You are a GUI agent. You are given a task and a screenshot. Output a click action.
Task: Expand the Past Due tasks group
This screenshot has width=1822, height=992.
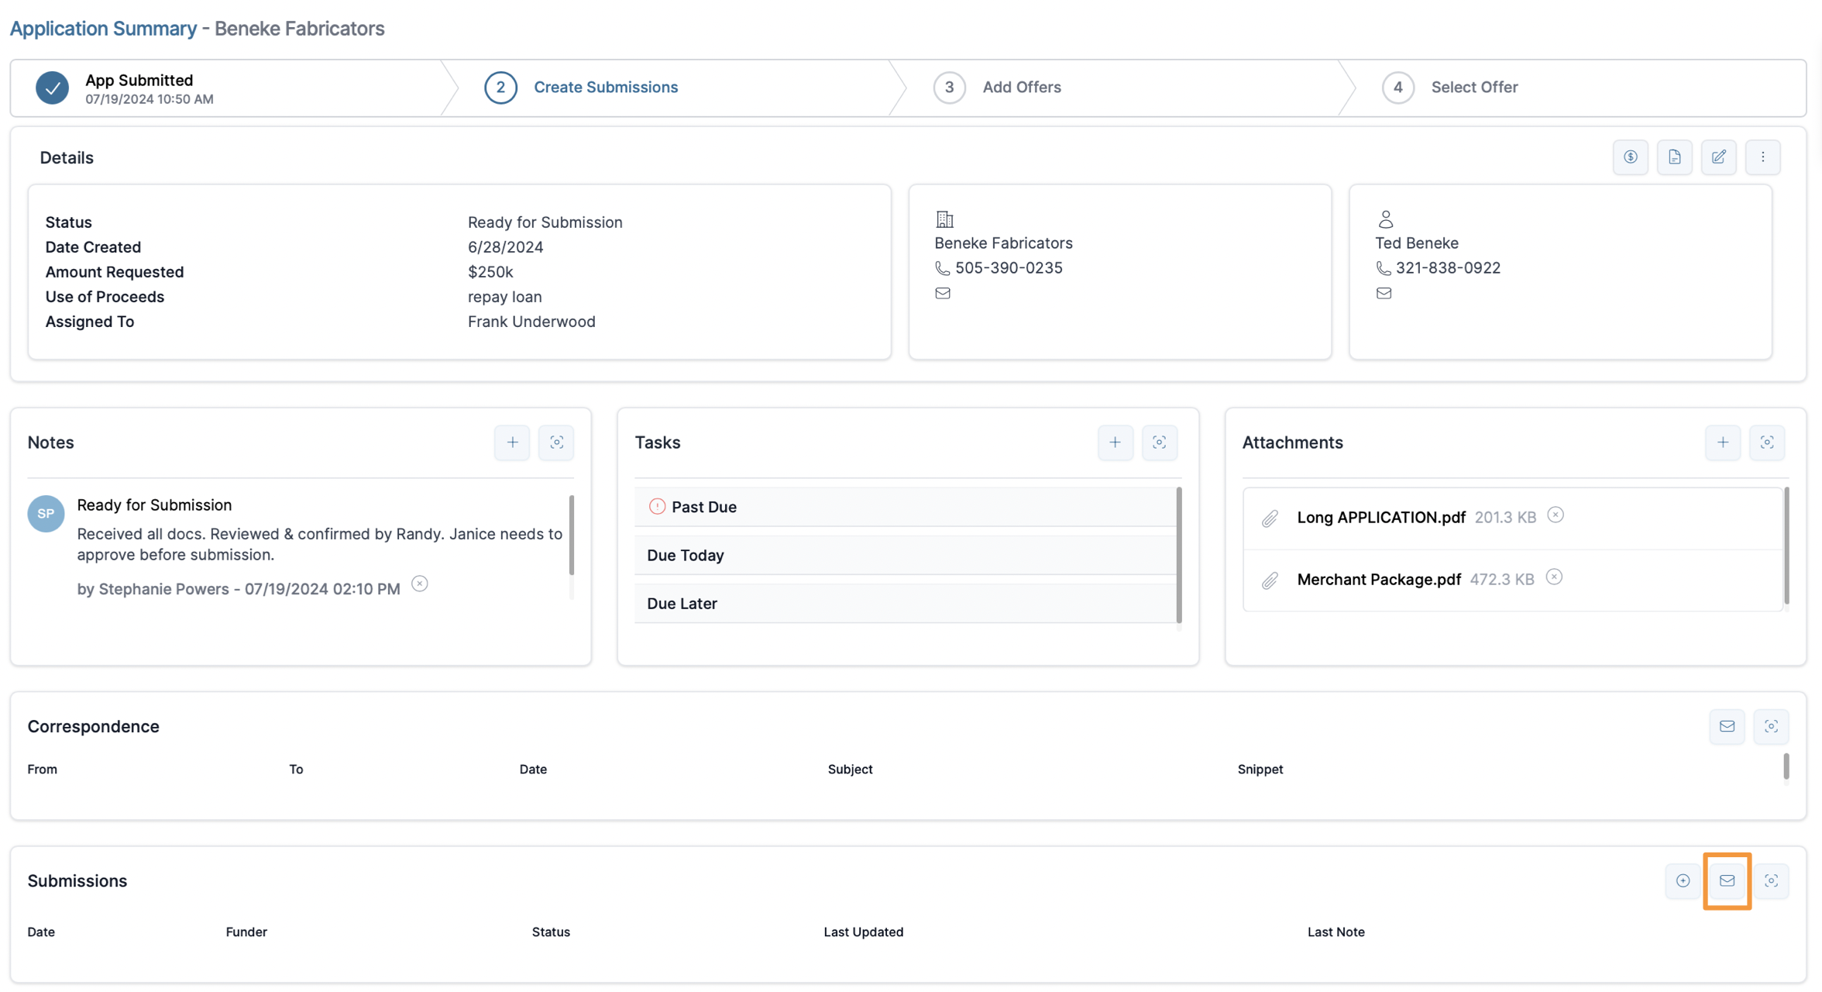703,507
